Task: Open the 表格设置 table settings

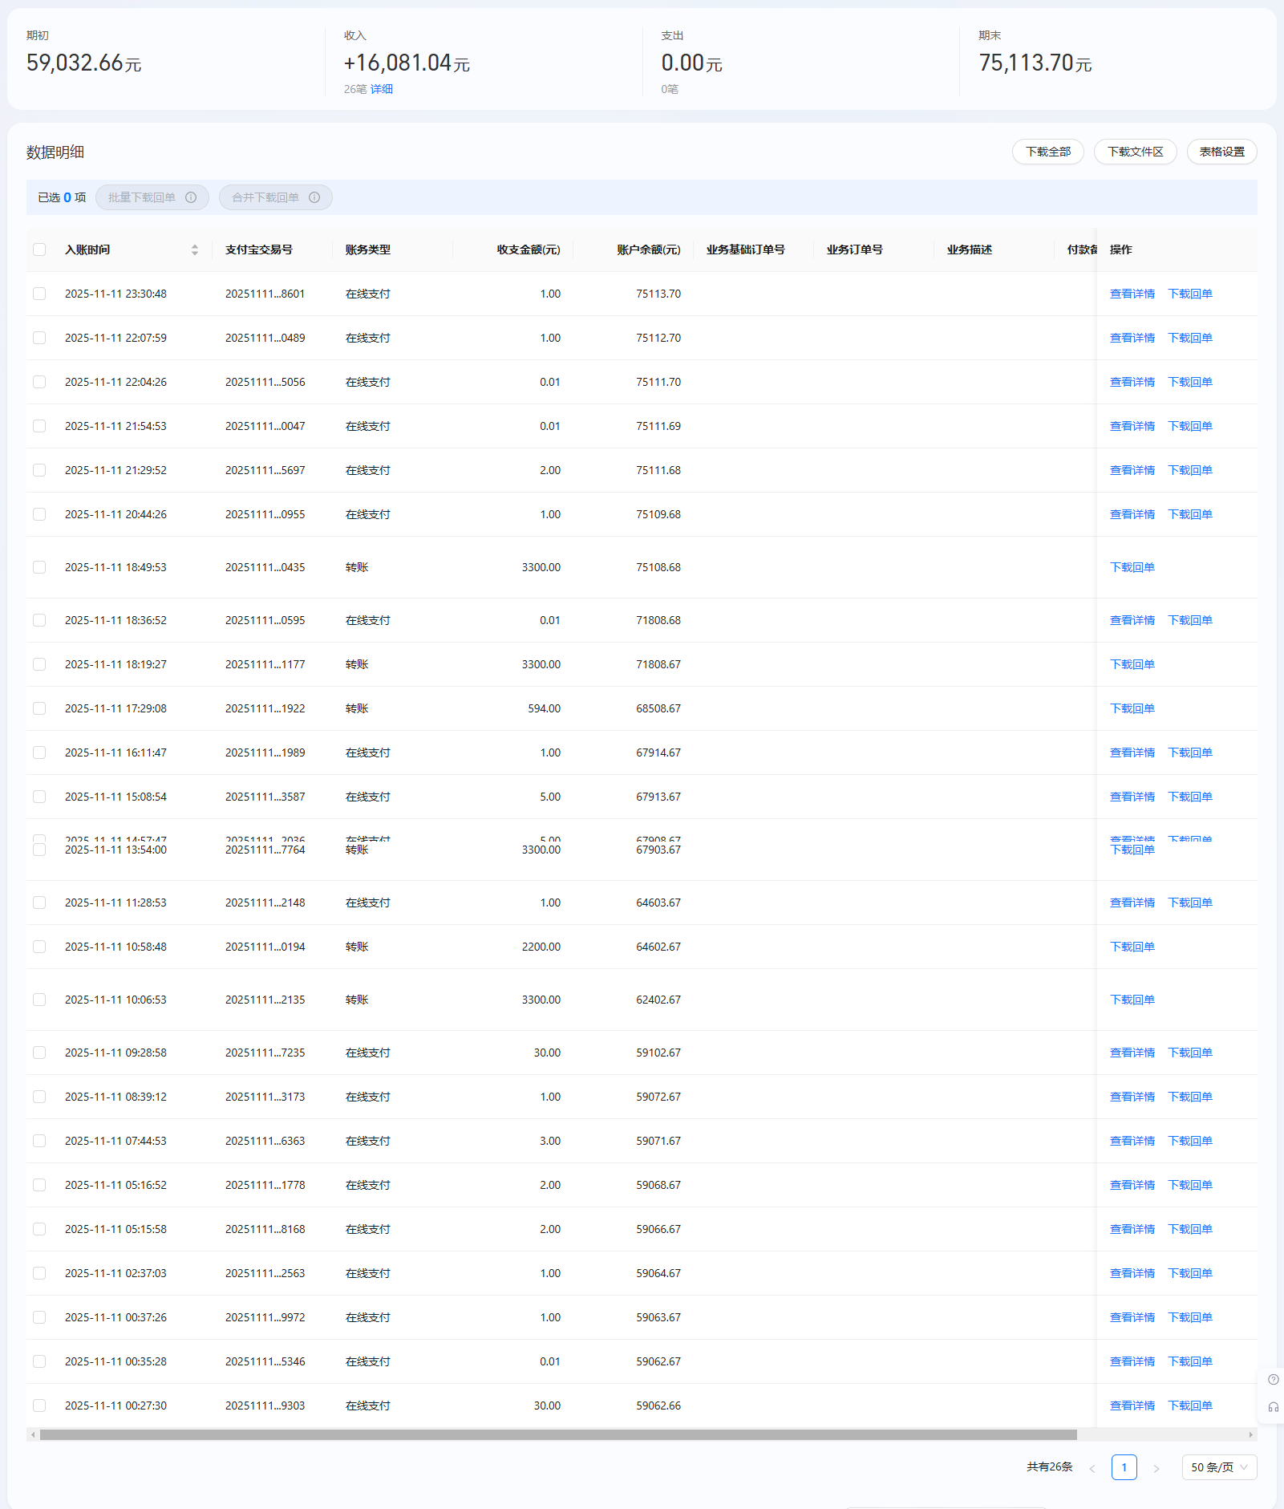Action: pyautogui.click(x=1221, y=152)
